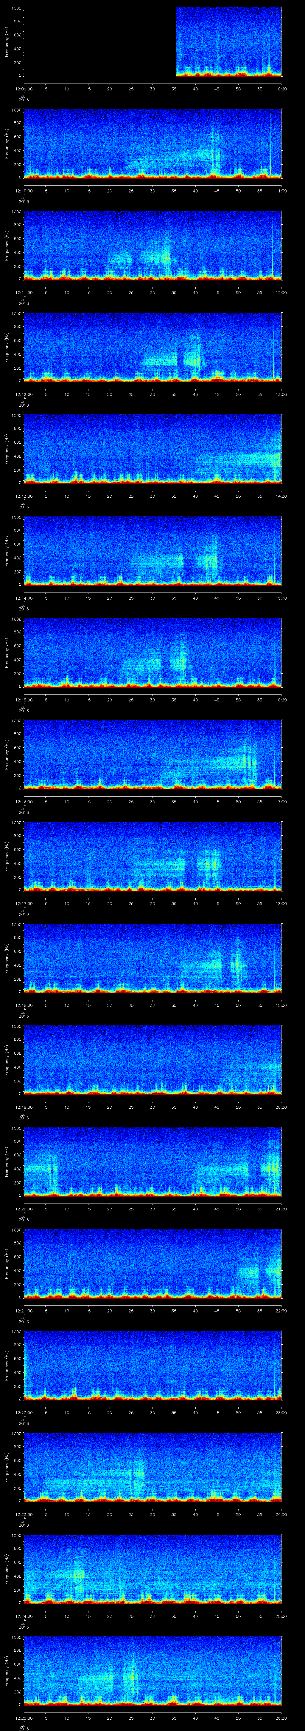Screen dimensions: 305x1731
Task: Select the 25:00 end time label
Action: pos(281,1616)
